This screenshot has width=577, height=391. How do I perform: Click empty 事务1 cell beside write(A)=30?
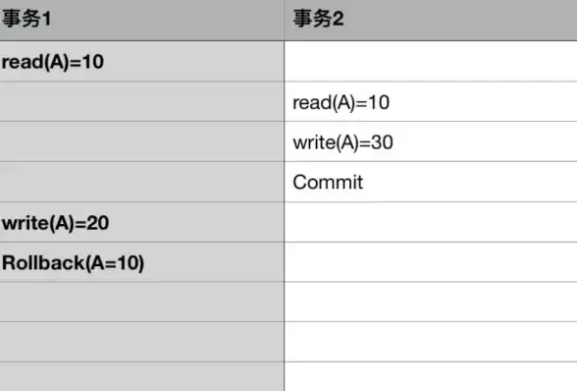(142, 141)
